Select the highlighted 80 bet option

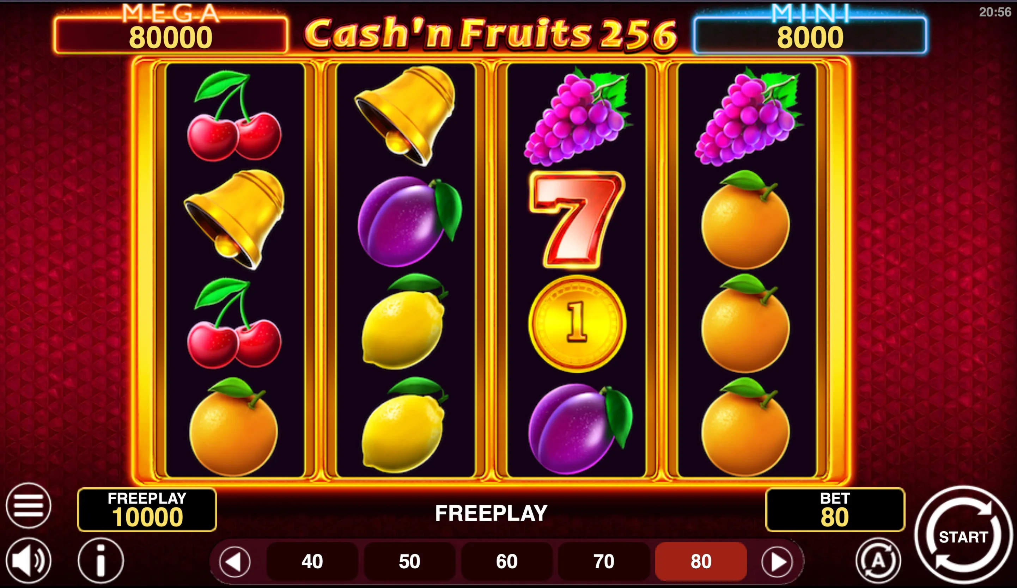tap(701, 561)
